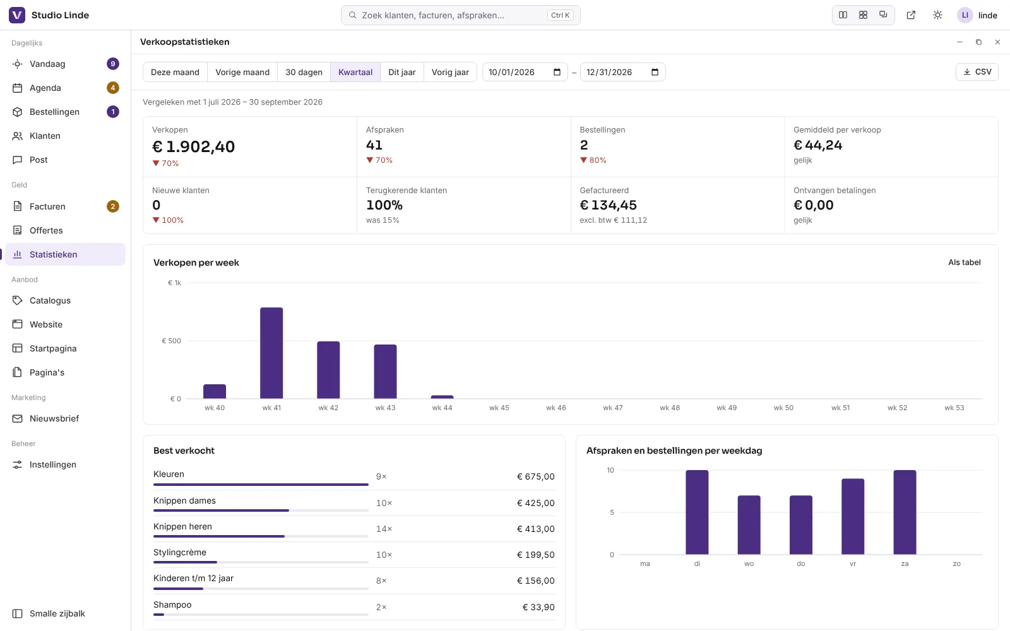Open the Website section
Viewport: 1010px width, 631px height.
click(x=65, y=324)
